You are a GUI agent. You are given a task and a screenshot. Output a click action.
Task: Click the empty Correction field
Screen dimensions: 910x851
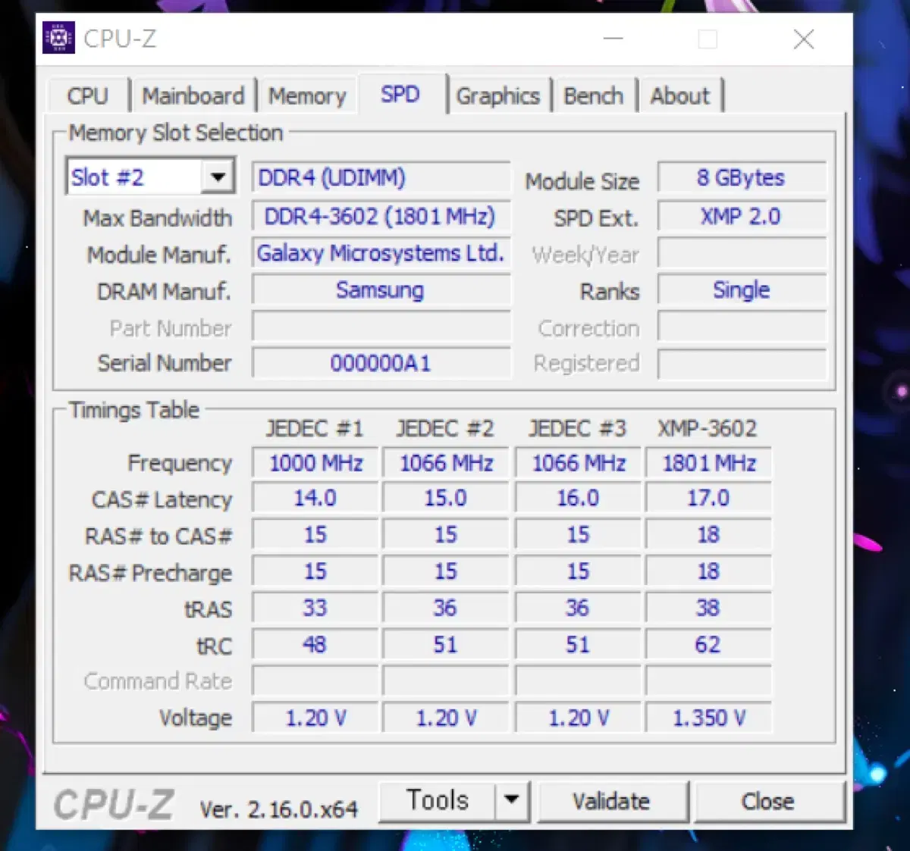point(742,327)
